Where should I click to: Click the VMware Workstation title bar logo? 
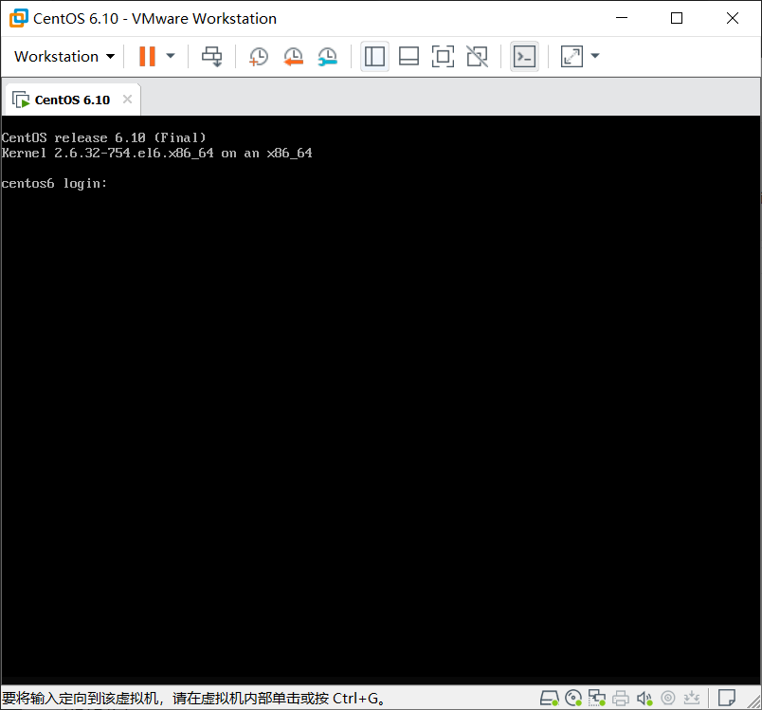(18, 18)
